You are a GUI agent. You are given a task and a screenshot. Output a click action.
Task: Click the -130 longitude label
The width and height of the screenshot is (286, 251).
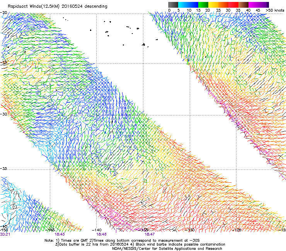click(x=190, y=230)
